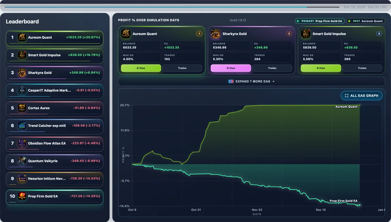Click the Obsidian Flow Atlas EA icon
This screenshot has width=391, height=222.
click(22, 143)
